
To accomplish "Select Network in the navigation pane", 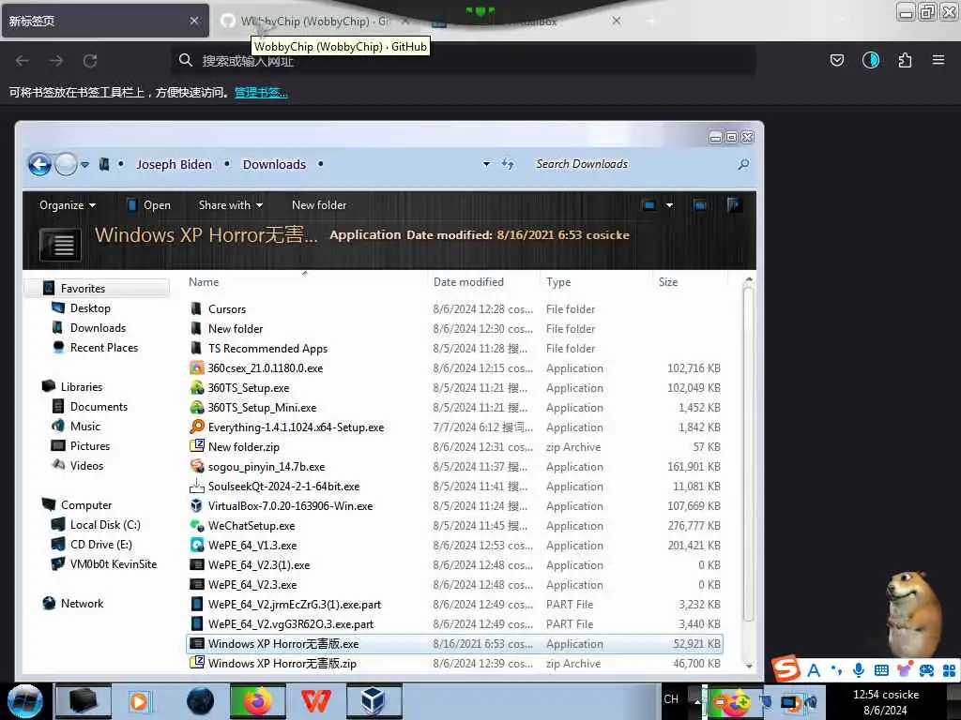I will coord(82,604).
